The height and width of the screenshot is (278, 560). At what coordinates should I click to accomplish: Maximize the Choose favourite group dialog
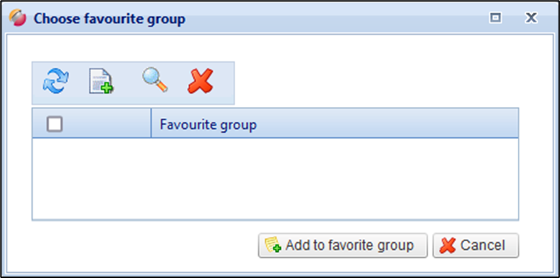tap(495, 18)
